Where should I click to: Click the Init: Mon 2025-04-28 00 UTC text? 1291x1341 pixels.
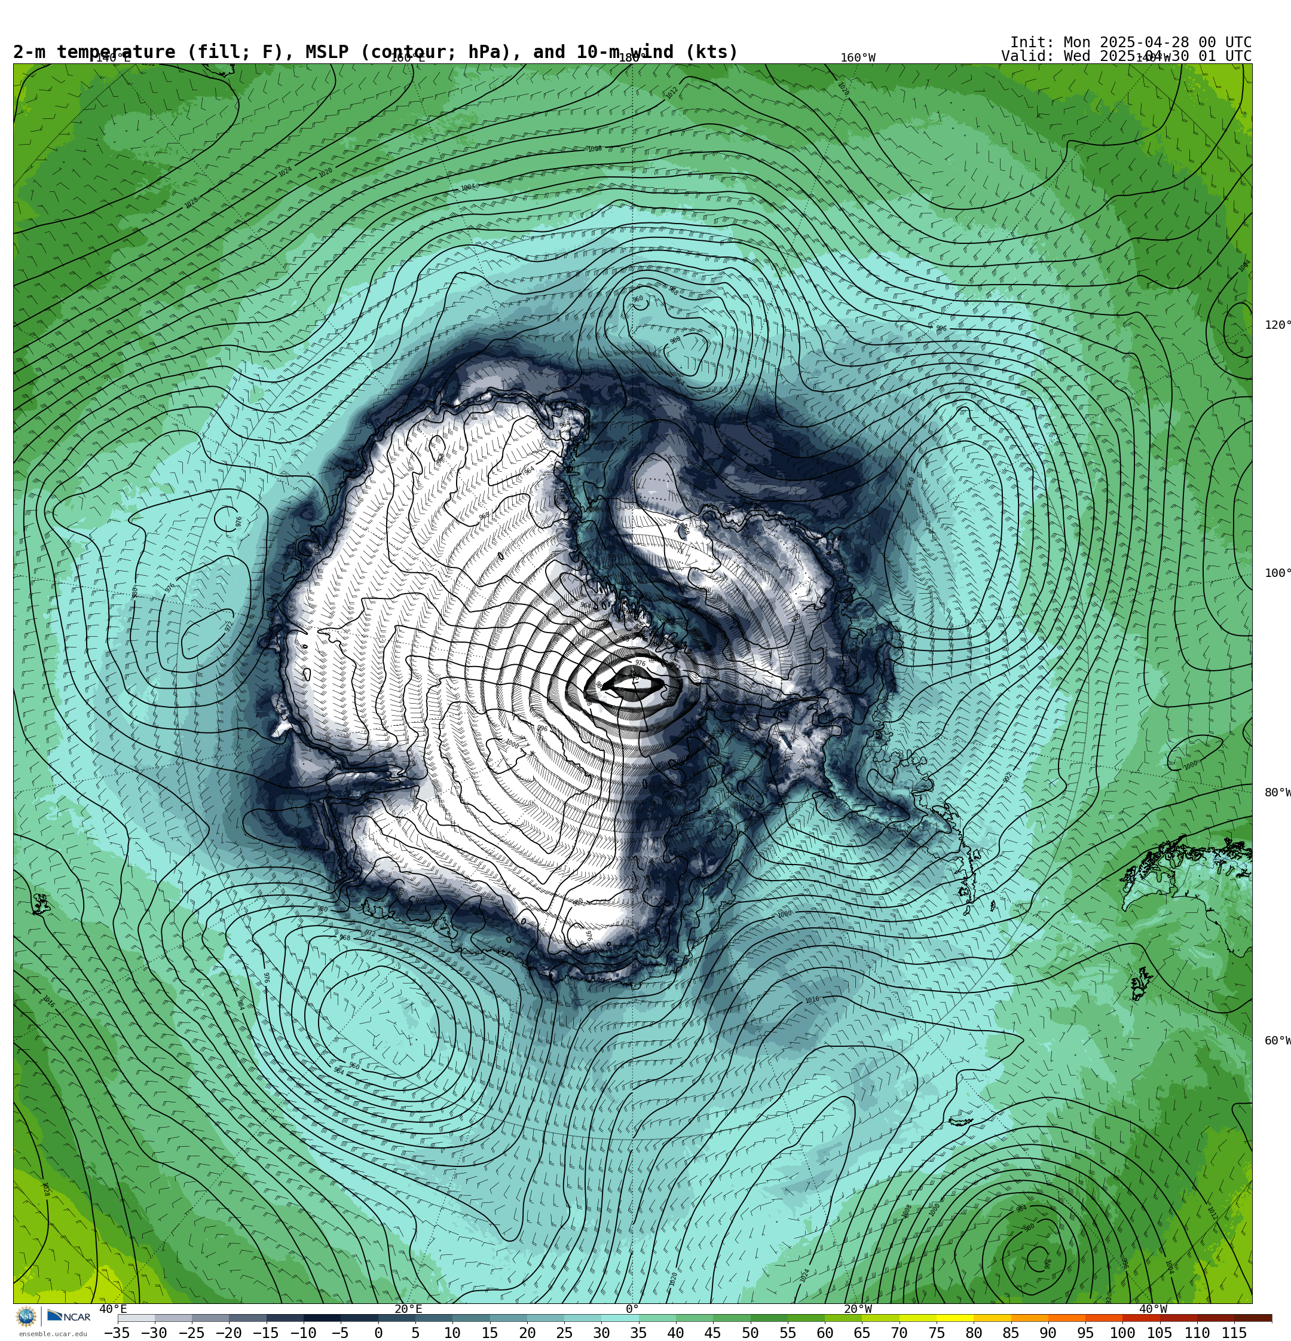[1130, 42]
